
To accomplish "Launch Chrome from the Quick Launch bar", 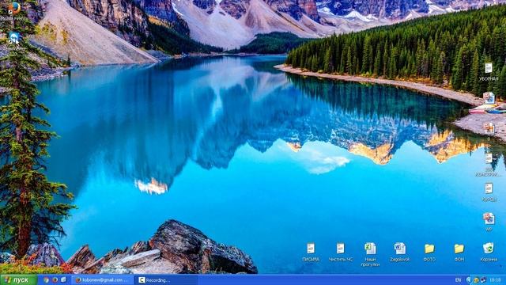I will coord(46,279).
